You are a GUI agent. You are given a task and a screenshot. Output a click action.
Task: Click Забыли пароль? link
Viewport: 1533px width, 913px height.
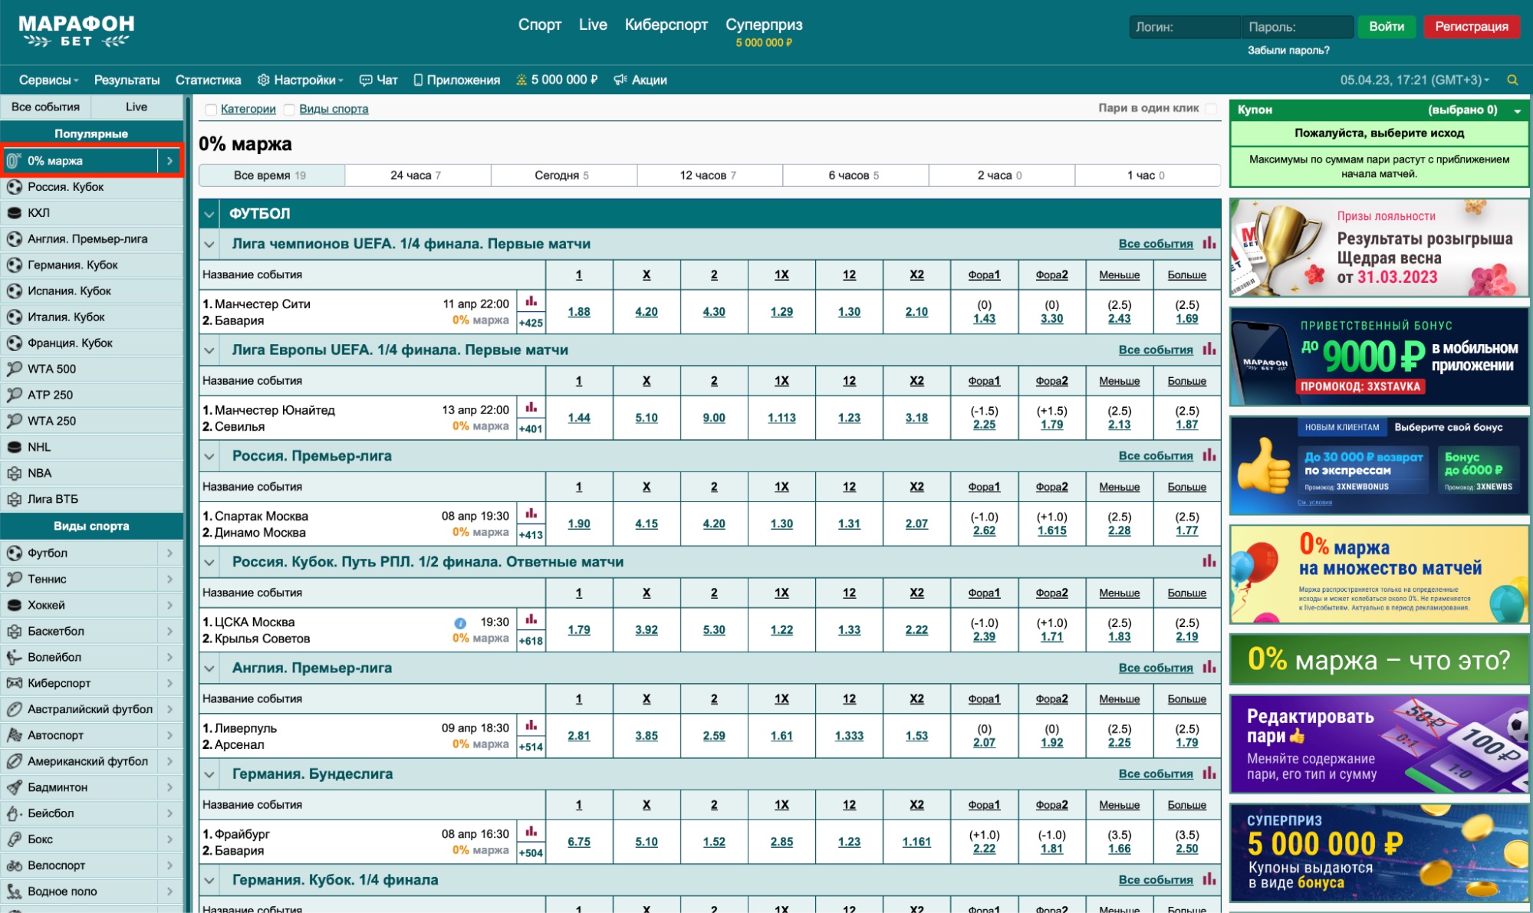click(x=1288, y=51)
